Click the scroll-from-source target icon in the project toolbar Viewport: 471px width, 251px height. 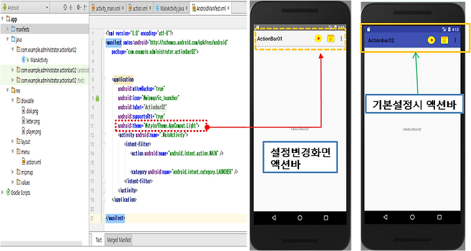[65, 7]
